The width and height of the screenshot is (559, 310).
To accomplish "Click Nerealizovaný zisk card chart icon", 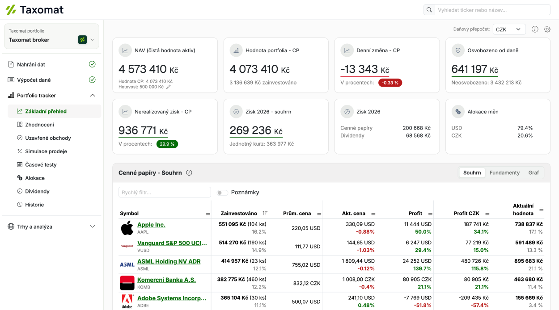I will (x=125, y=112).
